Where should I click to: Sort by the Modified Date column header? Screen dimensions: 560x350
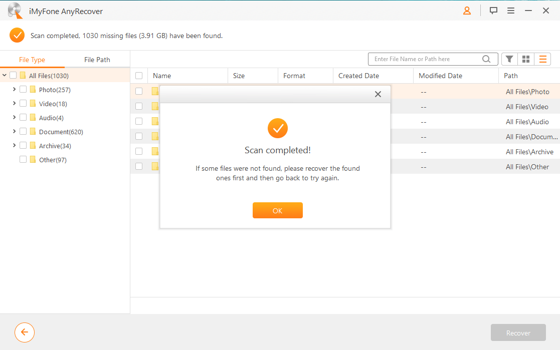click(x=456, y=76)
